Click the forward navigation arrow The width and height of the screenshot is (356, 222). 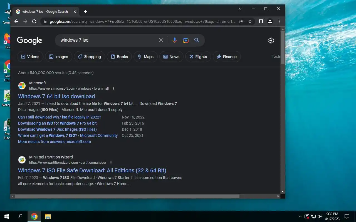pyautogui.click(x=25, y=21)
